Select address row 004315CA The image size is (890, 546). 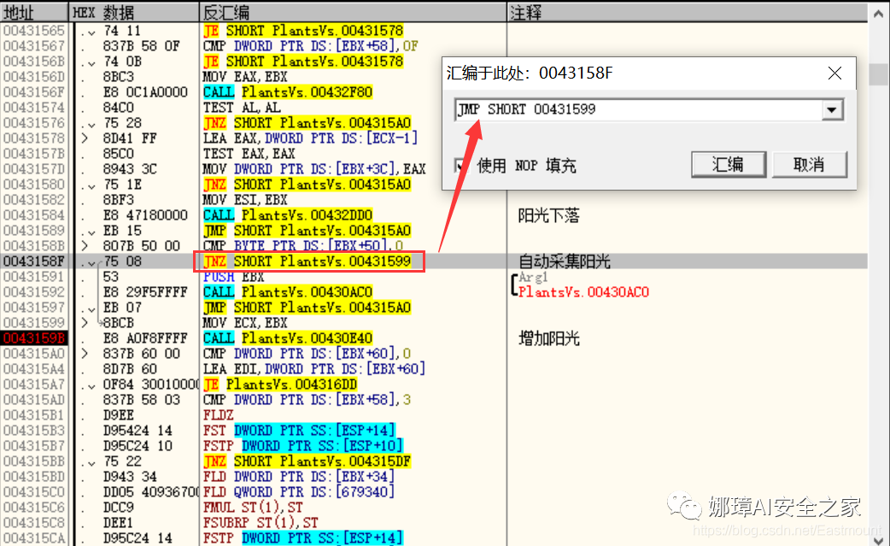pos(34,538)
